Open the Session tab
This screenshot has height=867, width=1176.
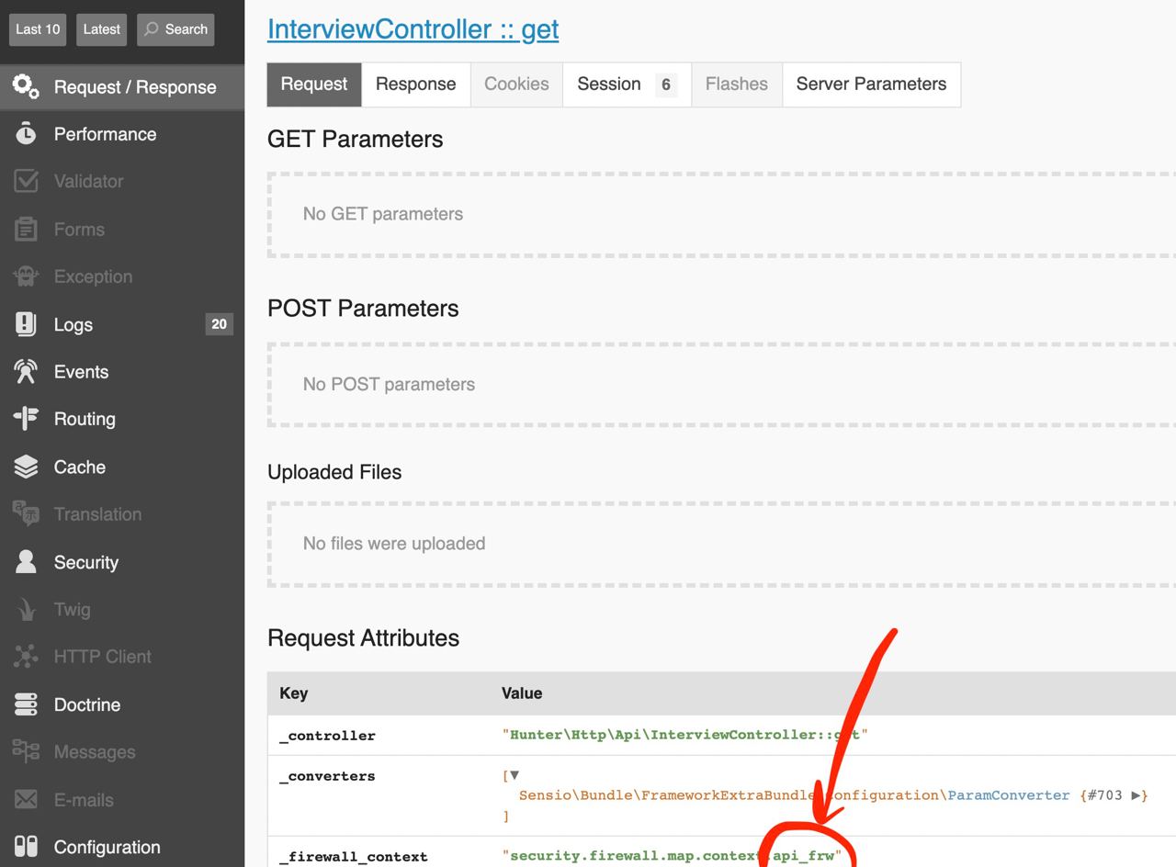[x=627, y=84]
